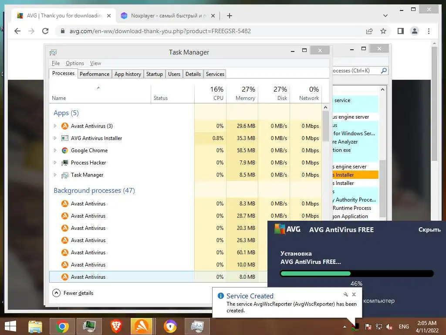The height and width of the screenshot is (335, 446).
Task: Expand Task Manager process entry
Action: [55, 175]
